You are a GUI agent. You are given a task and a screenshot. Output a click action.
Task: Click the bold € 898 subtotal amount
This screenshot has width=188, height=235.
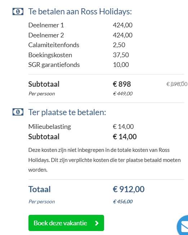tap(122, 84)
